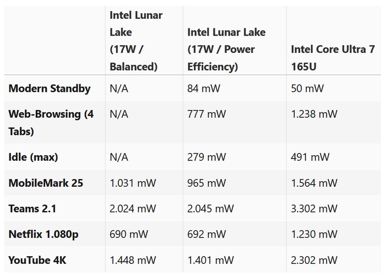Select the 279 mW idle cell

[x=206, y=157]
